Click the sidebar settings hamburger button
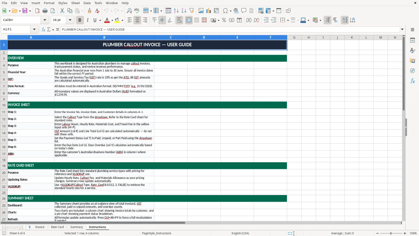The image size is (419, 236). [x=412, y=29]
